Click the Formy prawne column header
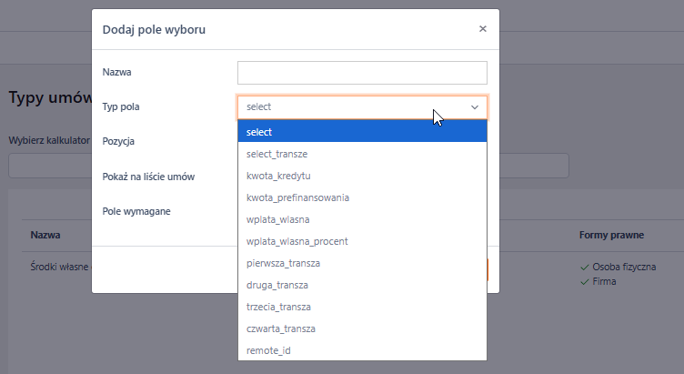This screenshot has width=684, height=374. (x=611, y=235)
